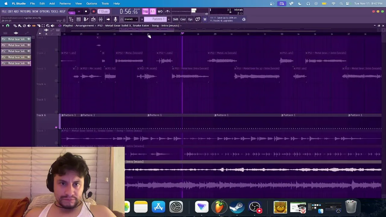Open Steam in the Dock

[237, 207]
